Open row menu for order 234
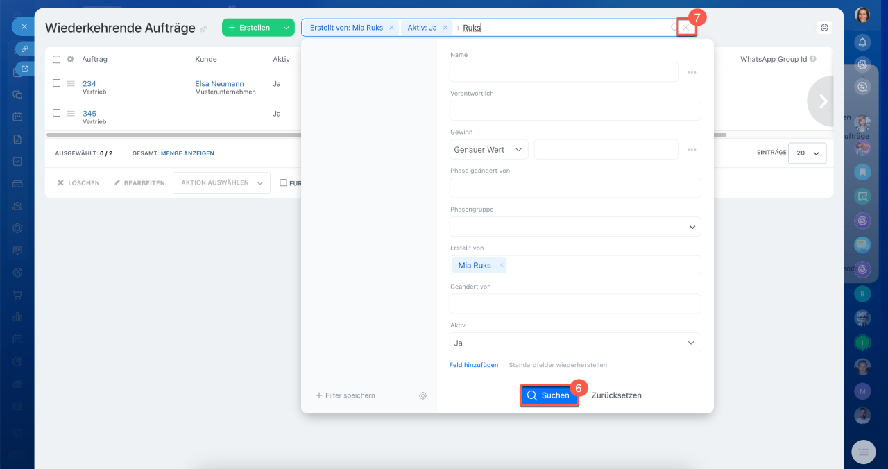888x469 pixels. [x=70, y=84]
